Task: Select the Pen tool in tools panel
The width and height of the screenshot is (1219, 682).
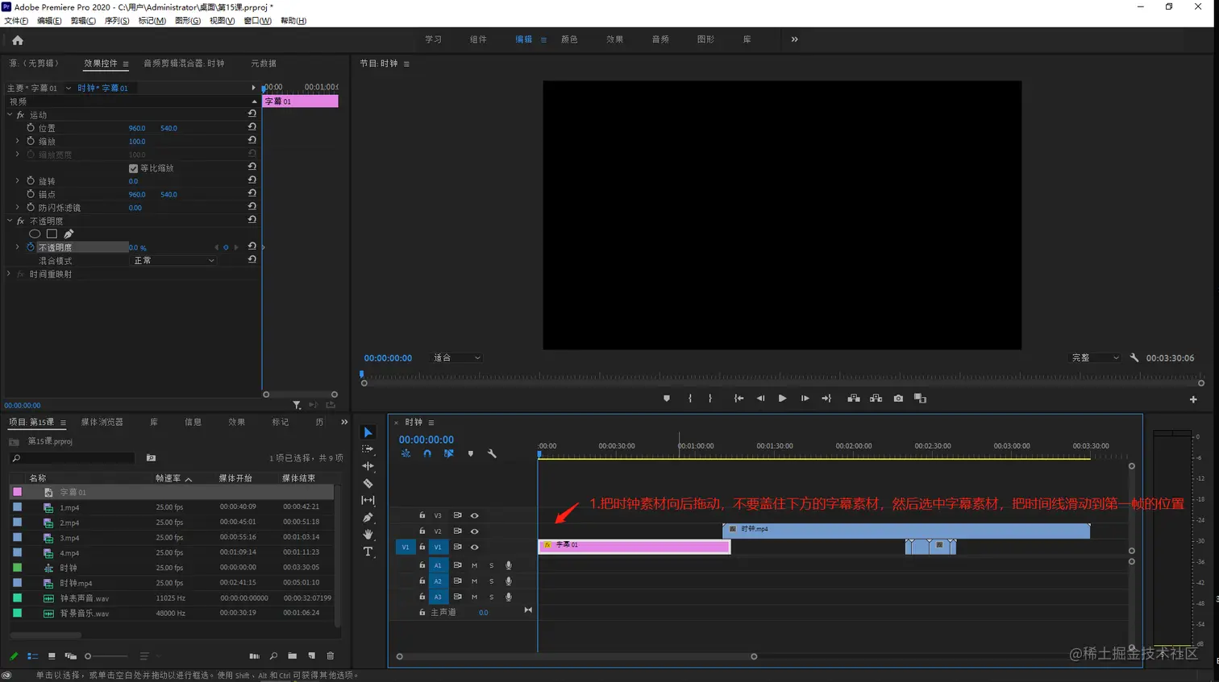Action: 368,518
